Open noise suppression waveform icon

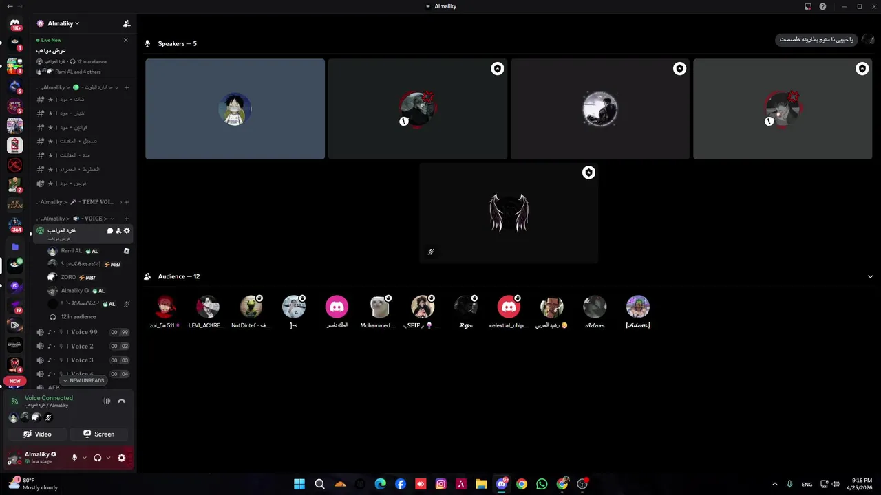pos(106,401)
